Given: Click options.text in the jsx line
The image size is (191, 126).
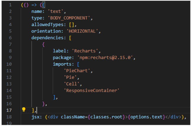Looking at the screenshot, I should (146, 117).
